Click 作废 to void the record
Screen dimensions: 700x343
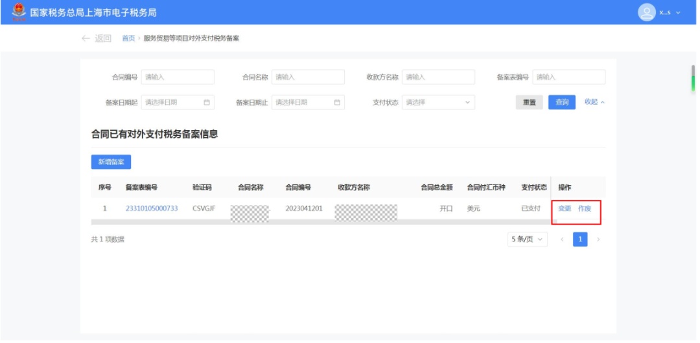click(585, 208)
